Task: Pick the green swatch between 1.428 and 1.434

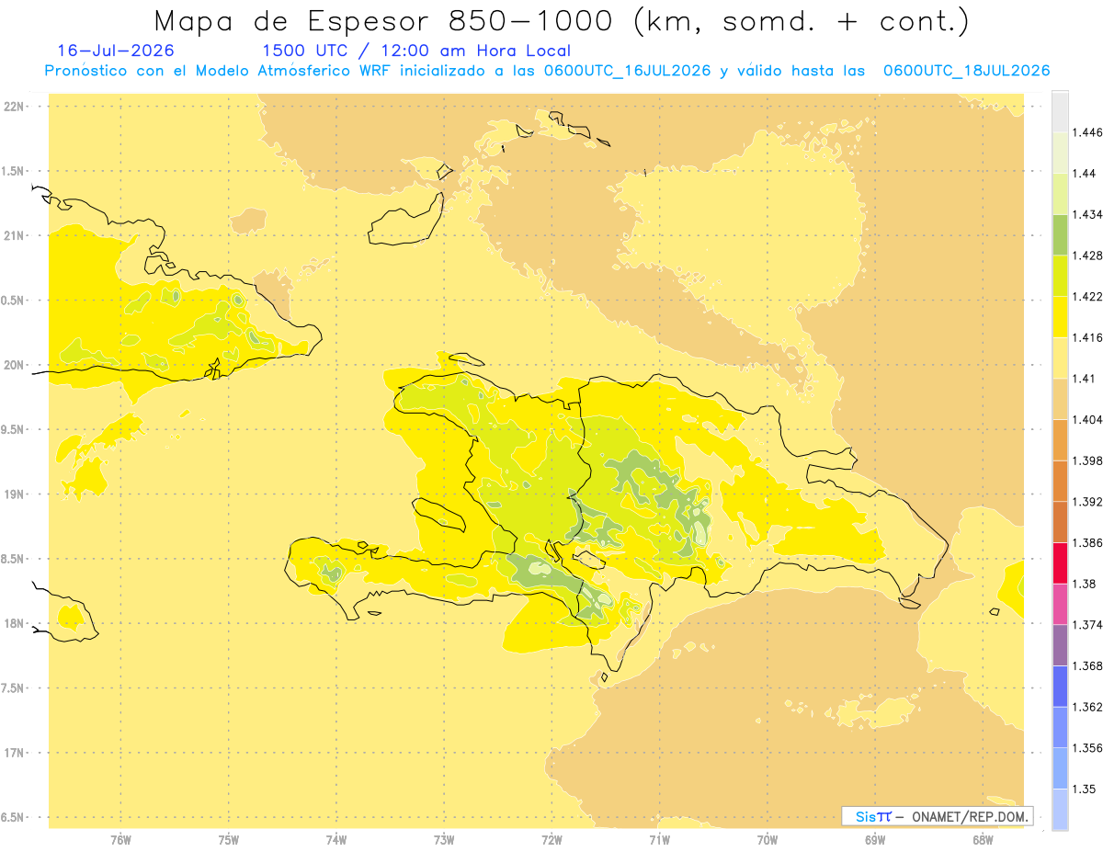Action: pyautogui.click(x=1060, y=234)
